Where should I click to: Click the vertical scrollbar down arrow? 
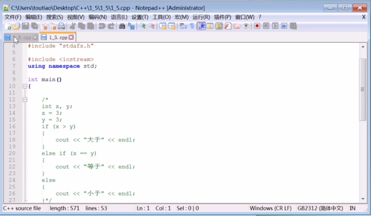point(363,199)
